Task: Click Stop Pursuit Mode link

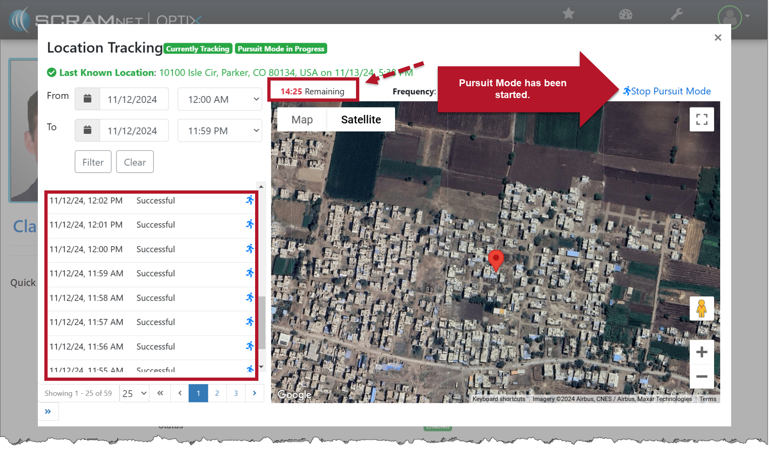Action: [x=667, y=91]
